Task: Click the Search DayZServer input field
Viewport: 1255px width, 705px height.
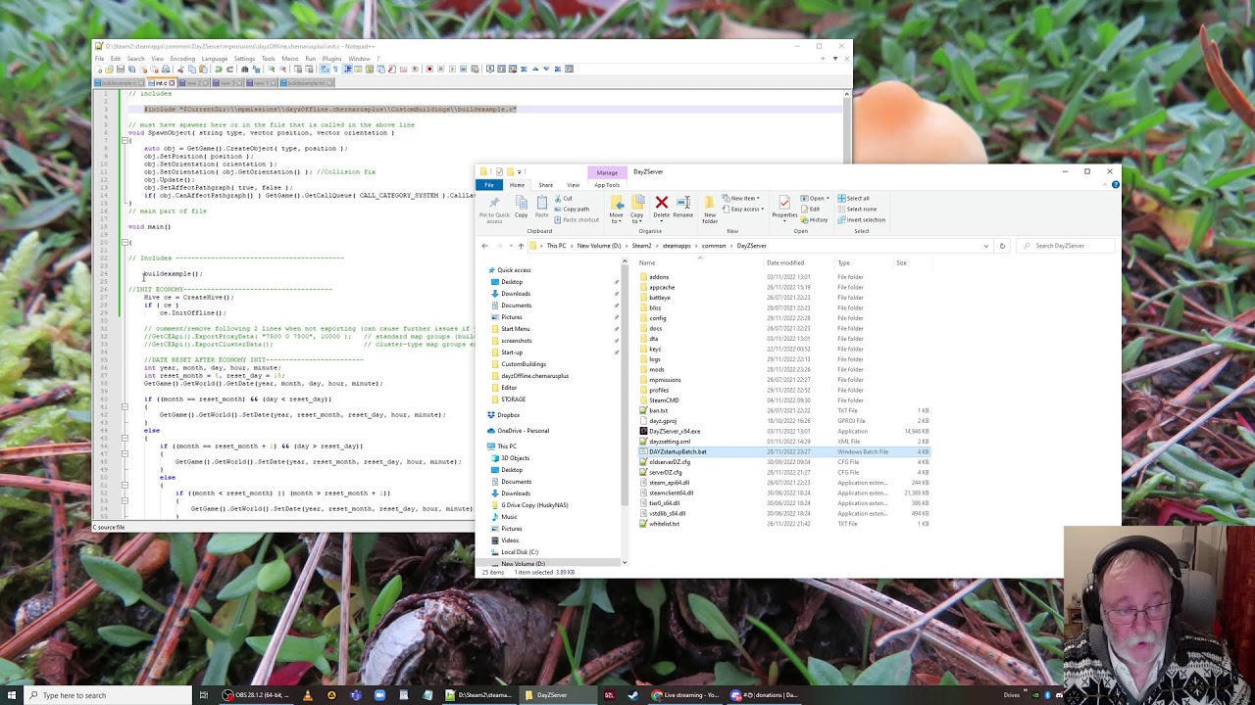Action: pyautogui.click(x=1066, y=246)
